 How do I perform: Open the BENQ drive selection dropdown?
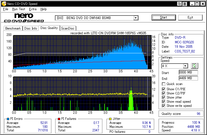[136, 18]
